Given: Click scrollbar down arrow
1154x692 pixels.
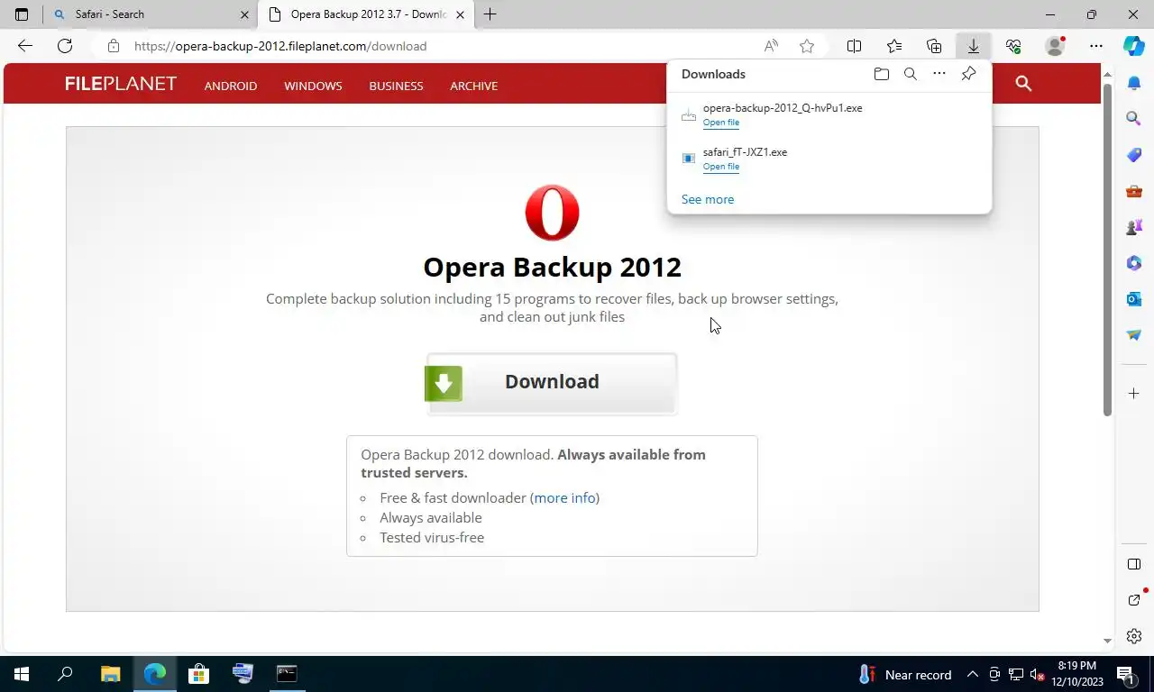Looking at the screenshot, I should pyautogui.click(x=1108, y=641).
